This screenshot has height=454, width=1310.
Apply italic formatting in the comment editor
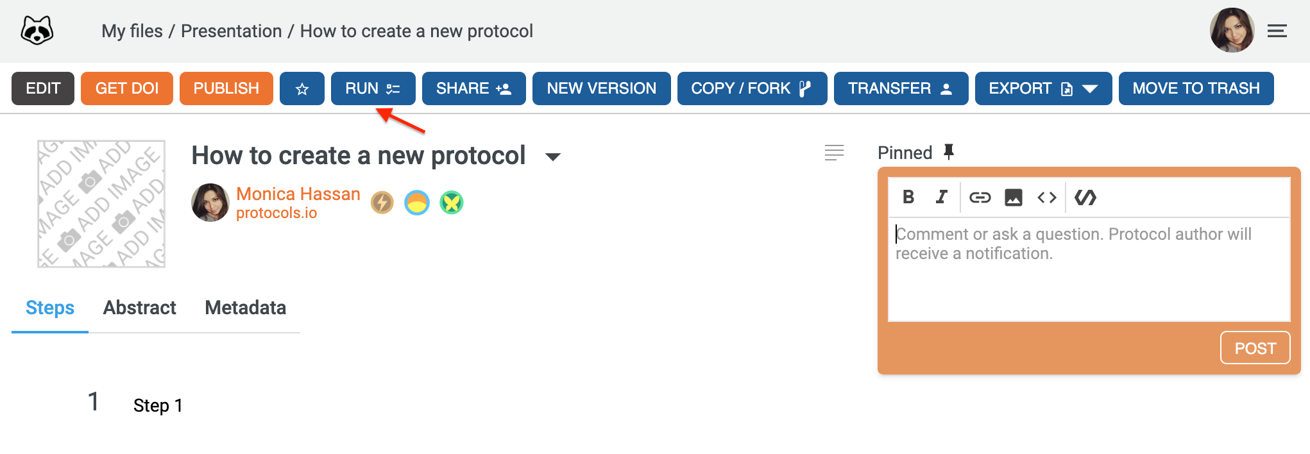click(x=940, y=198)
